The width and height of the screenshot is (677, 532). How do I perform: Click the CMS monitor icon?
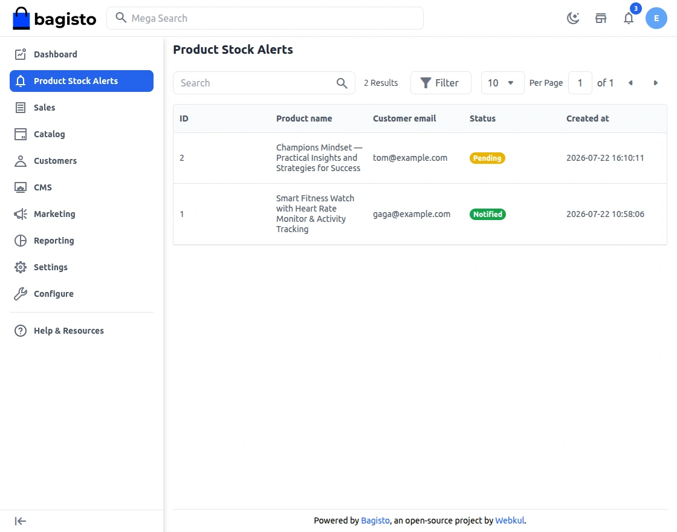pyautogui.click(x=21, y=187)
